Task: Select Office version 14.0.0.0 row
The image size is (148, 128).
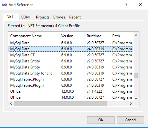Action: pos(71,97)
